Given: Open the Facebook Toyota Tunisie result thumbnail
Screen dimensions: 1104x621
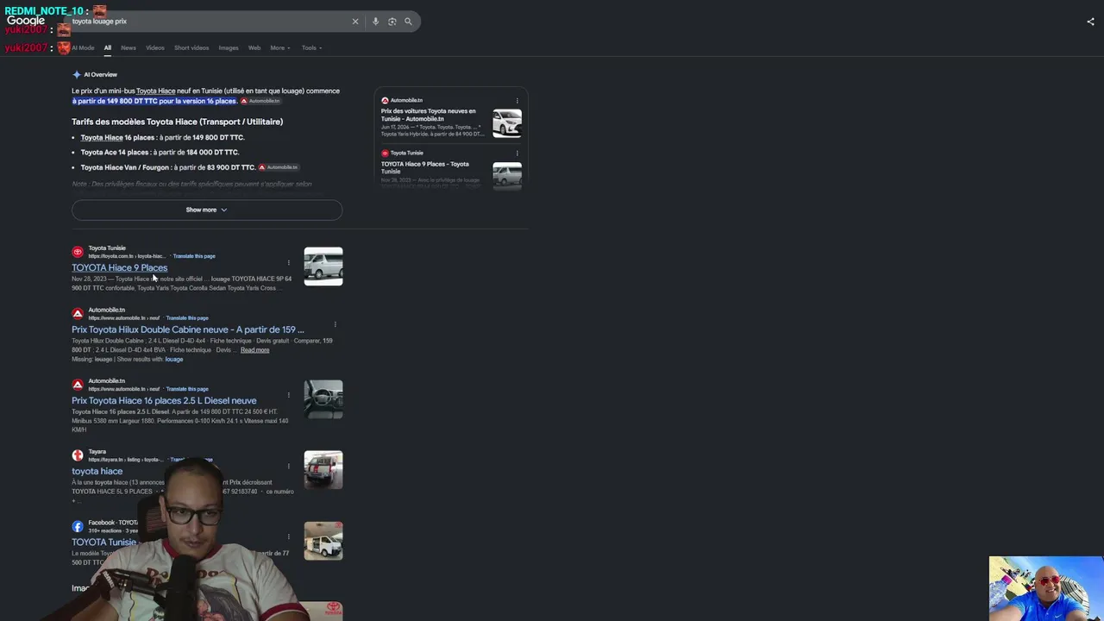Looking at the screenshot, I should [323, 541].
